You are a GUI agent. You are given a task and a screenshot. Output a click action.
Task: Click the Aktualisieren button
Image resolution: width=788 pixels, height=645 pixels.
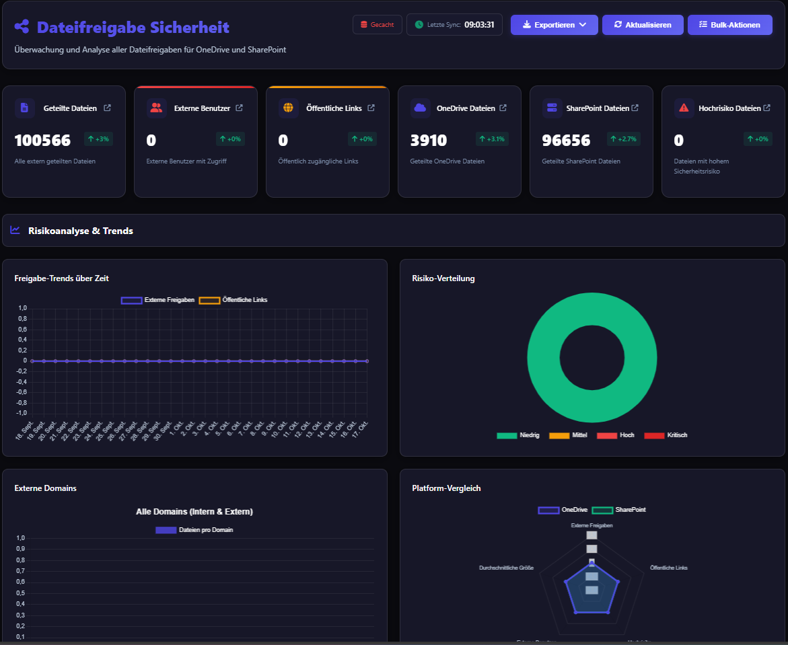pyautogui.click(x=642, y=25)
